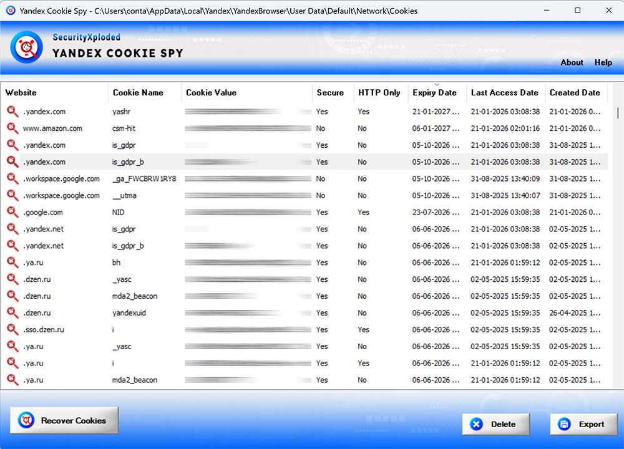624x449 pixels.
Task: Click the magnifier icon next to the NID cookie
Action: (13, 212)
